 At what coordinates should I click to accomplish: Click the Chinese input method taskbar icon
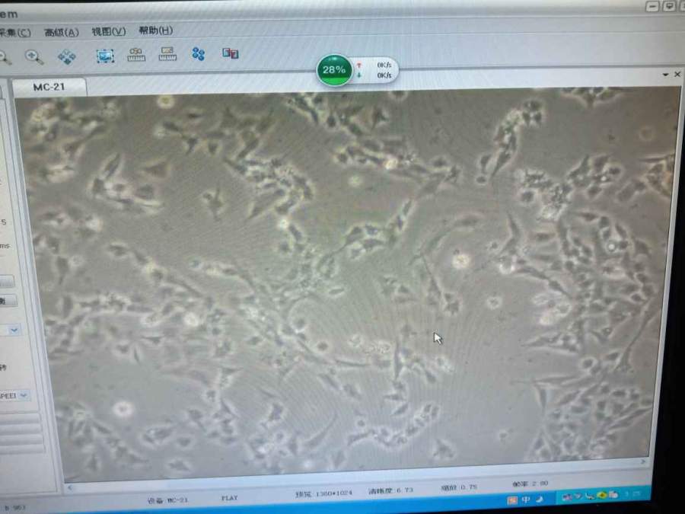pyautogui.click(x=526, y=500)
